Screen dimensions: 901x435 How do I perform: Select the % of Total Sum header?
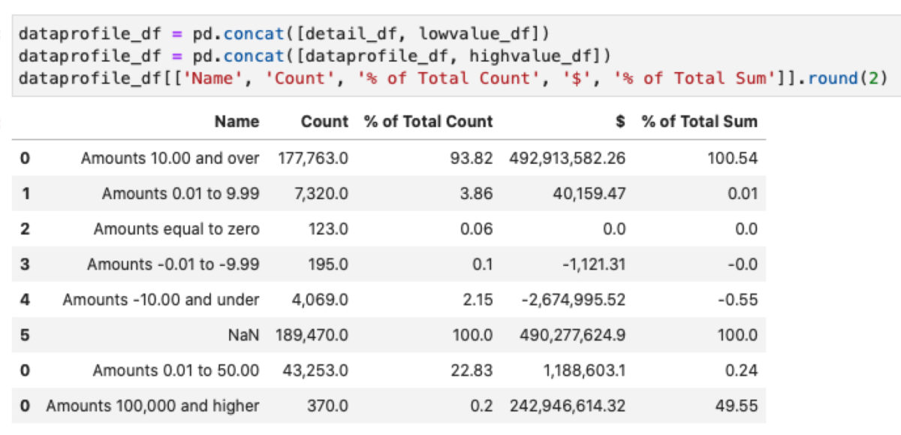pos(700,121)
